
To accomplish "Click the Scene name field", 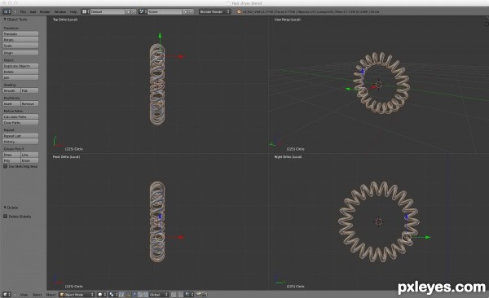I will (165, 11).
